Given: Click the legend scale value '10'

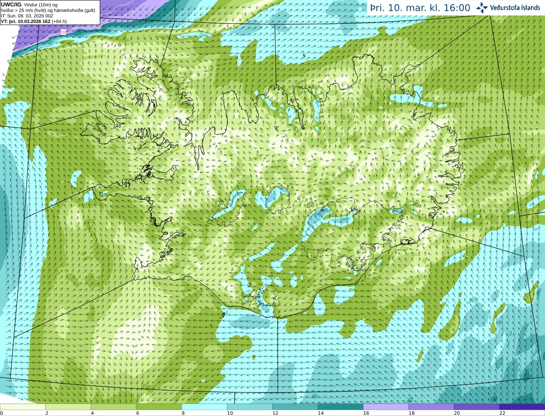Looking at the screenshot, I should 230,413.
